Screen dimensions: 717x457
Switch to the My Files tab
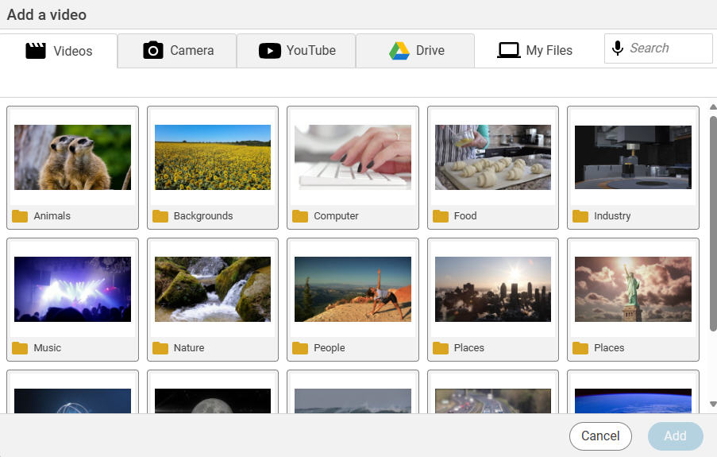tap(534, 51)
